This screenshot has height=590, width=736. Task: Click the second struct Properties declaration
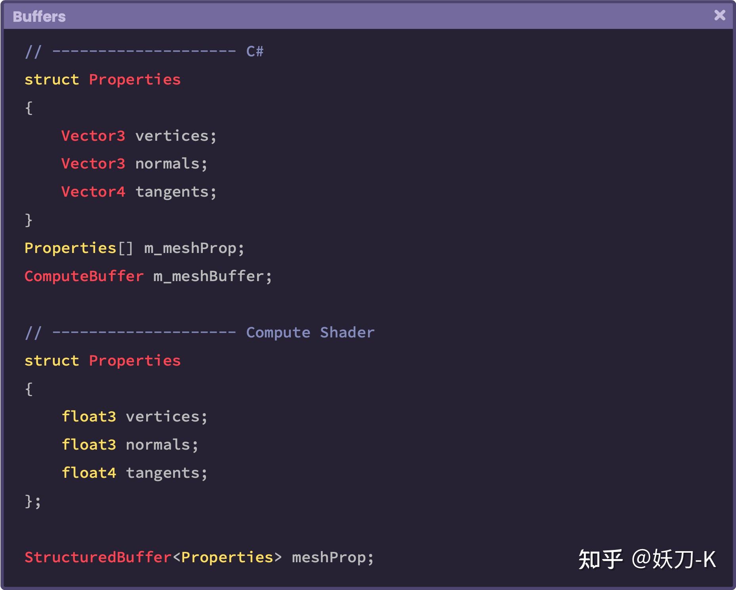[103, 361]
